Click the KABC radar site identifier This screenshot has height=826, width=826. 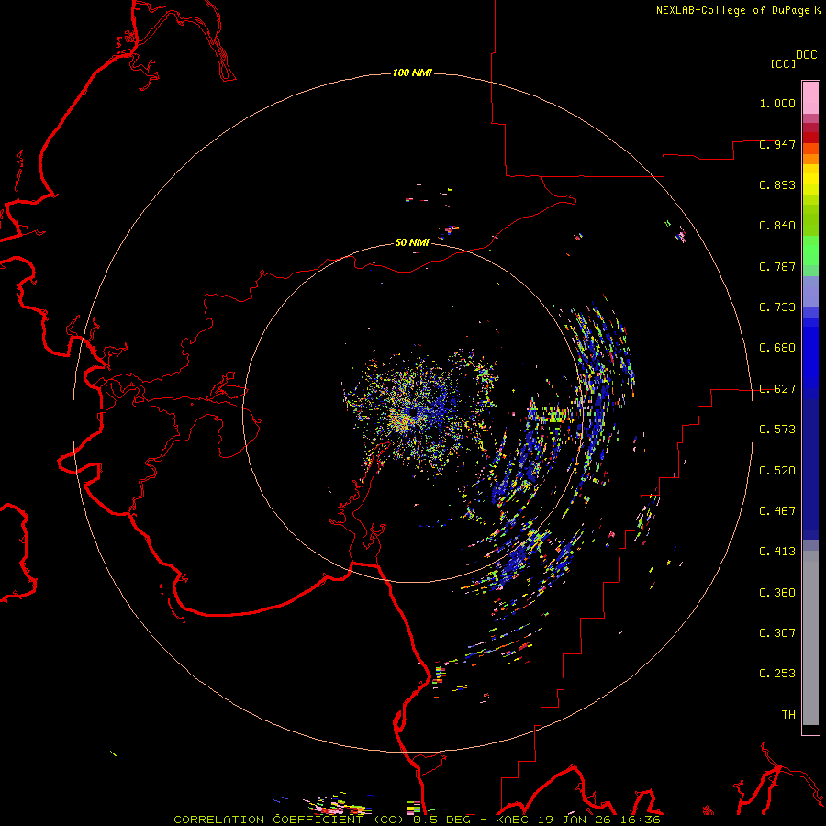[513, 820]
